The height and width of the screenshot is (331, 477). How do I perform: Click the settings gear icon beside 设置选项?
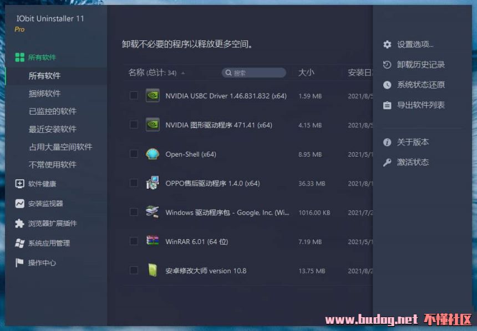(387, 44)
